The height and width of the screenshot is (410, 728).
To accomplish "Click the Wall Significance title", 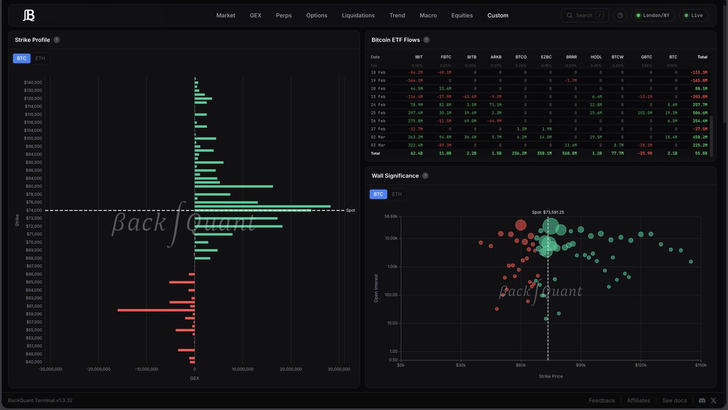I will click(395, 175).
